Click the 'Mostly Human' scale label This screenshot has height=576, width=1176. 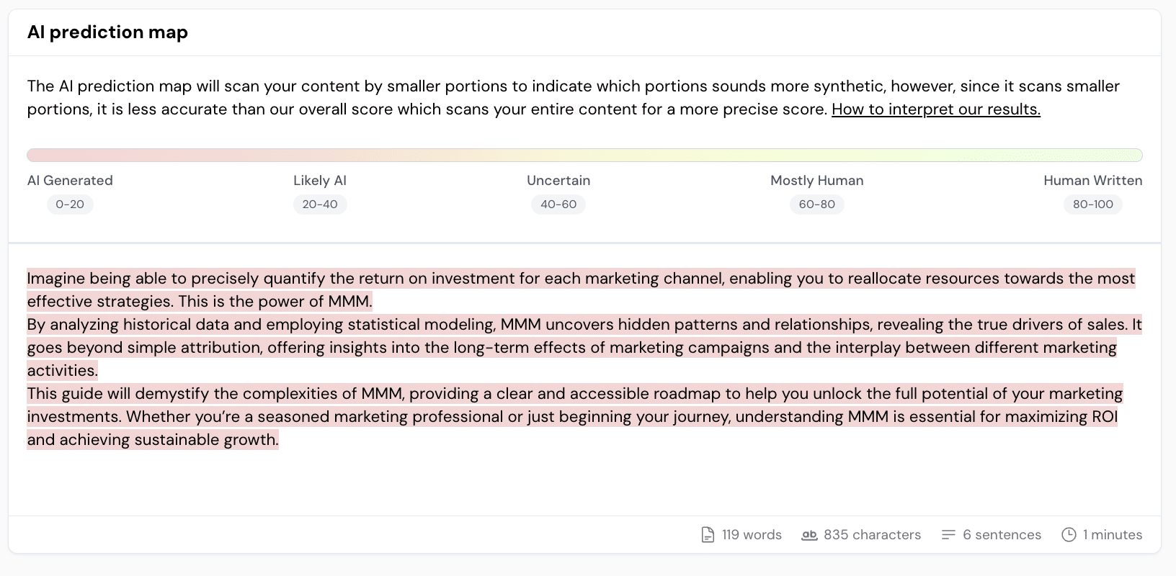pyautogui.click(x=817, y=181)
